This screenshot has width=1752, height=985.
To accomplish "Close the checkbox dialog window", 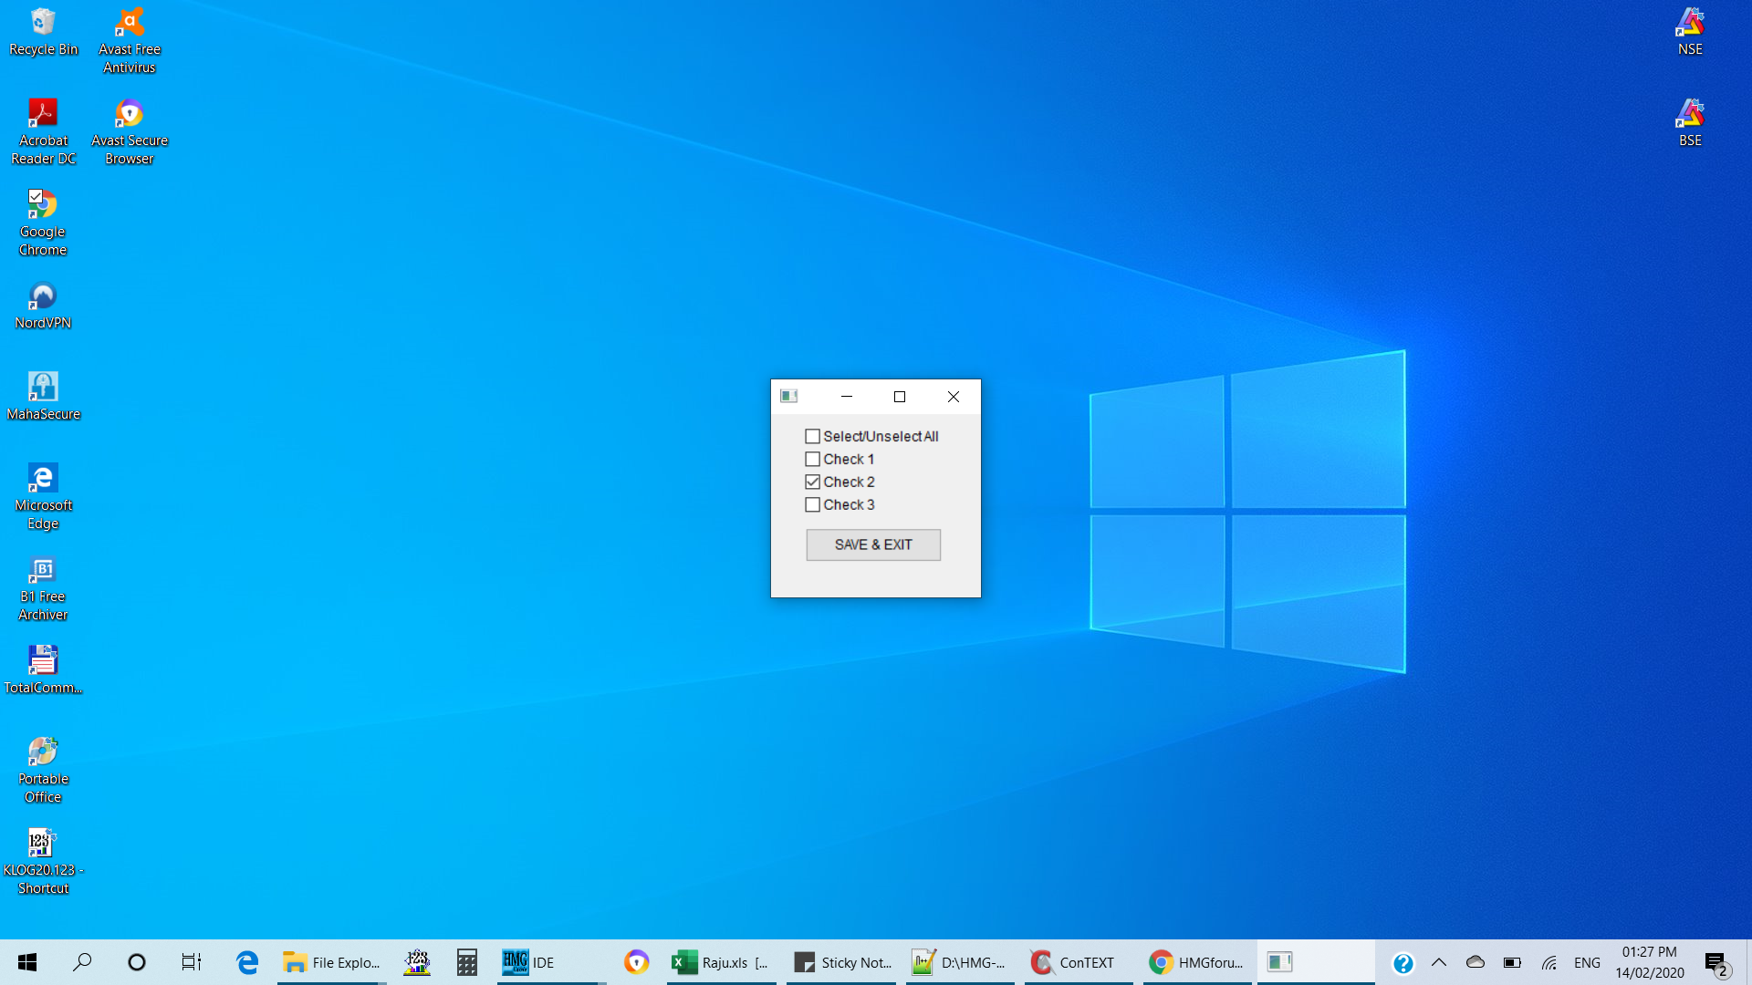I will (x=954, y=397).
